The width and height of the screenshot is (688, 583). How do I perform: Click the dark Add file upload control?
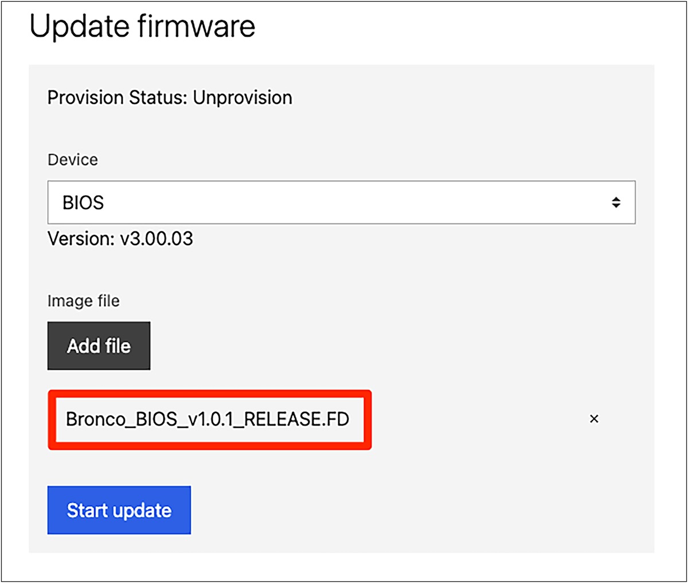pyautogui.click(x=99, y=345)
